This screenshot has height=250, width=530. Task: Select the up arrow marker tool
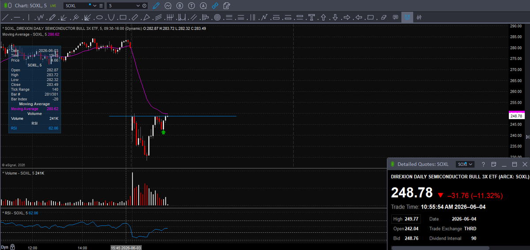point(323,17)
